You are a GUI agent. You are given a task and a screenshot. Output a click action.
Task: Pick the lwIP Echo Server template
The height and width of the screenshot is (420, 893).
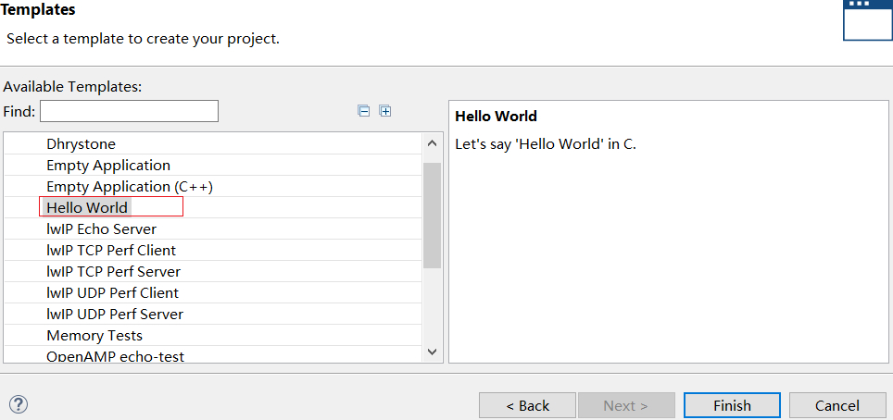(101, 229)
